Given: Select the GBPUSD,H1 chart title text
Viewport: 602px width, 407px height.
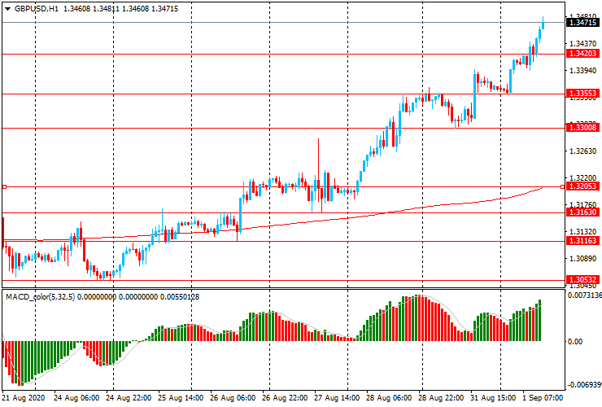Looking at the screenshot, I should click(x=37, y=8).
